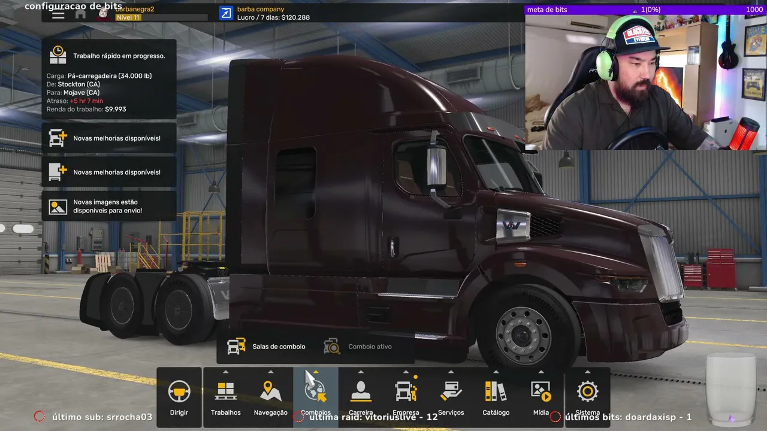The height and width of the screenshot is (431, 767).
Task: Click the +5 hr 7 min delay value
Action: tap(86, 101)
